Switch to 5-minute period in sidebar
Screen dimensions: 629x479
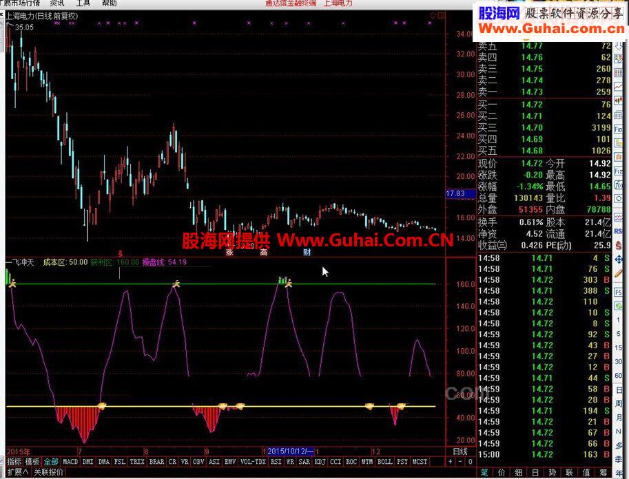[618, 334]
